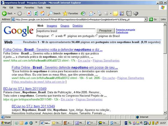Open first 'BDJur no STJ: Item 2011/349' result

(x=25, y=89)
